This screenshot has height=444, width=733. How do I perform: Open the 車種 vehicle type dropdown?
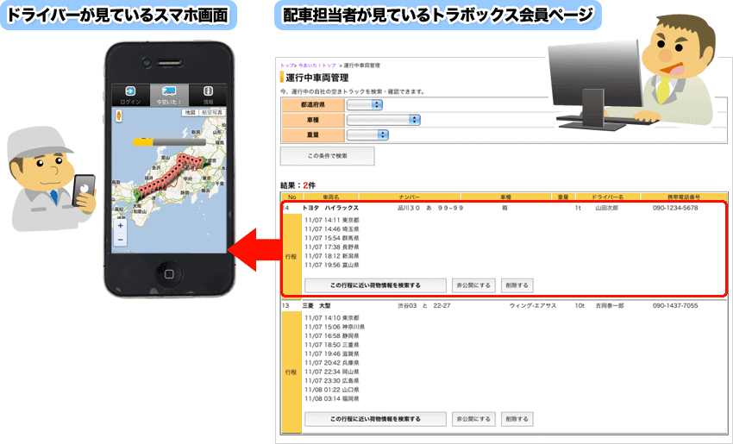[x=384, y=120]
